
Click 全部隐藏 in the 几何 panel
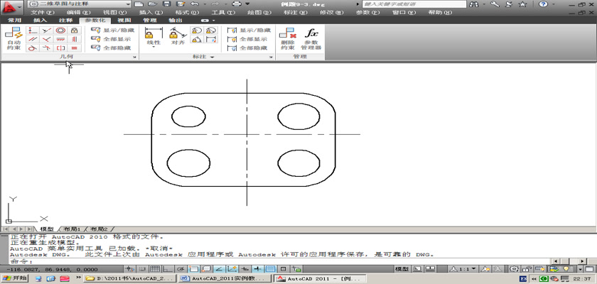(x=111, y=48)
